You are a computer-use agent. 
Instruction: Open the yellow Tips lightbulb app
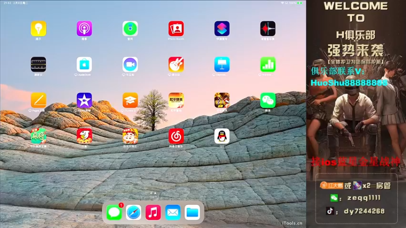point(39,28)
